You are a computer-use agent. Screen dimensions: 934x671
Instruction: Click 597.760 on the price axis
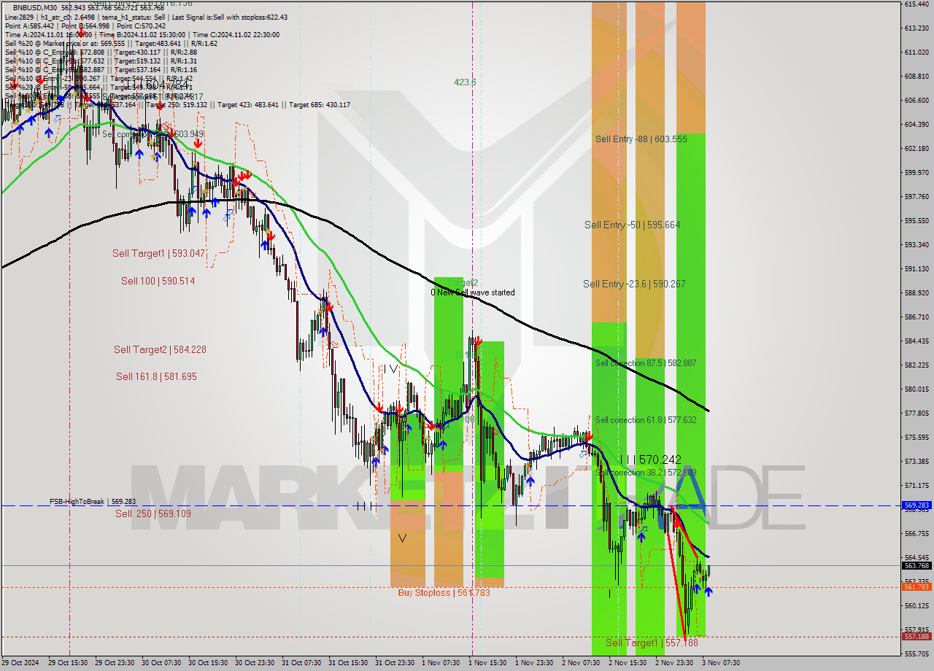(x=916, y=196)
